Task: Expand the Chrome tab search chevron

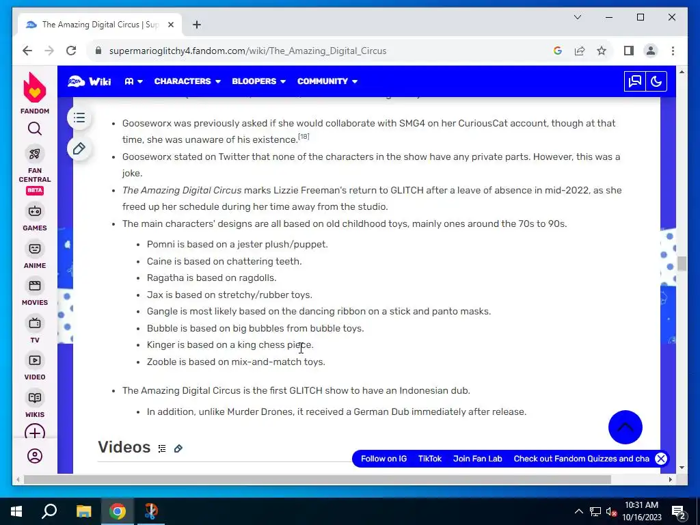Action: click(577, 17)
